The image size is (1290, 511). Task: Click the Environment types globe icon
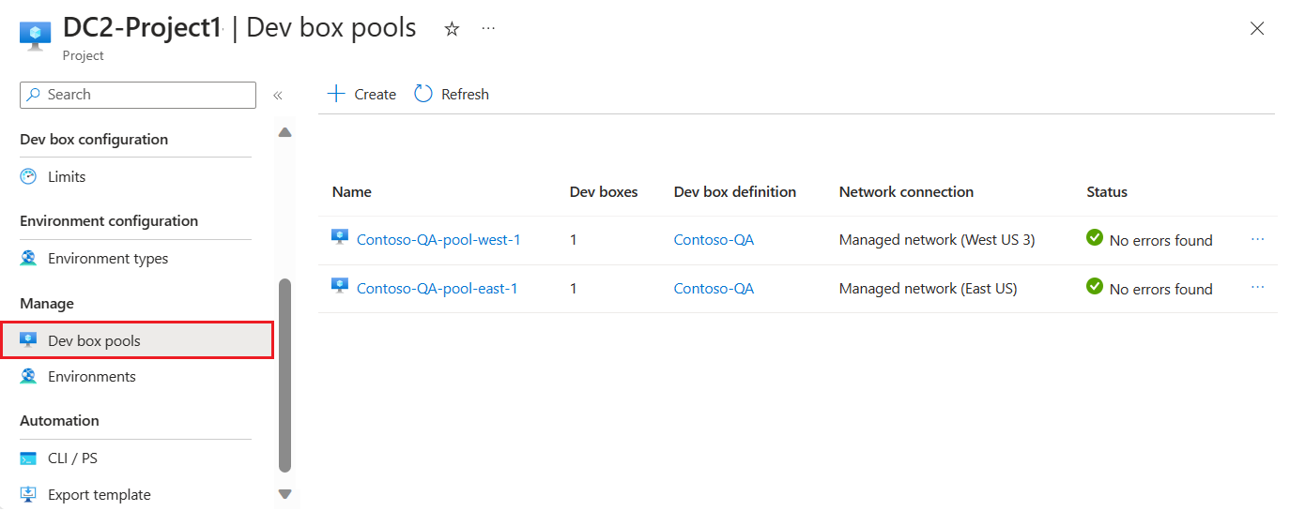(x=28, y=258)
